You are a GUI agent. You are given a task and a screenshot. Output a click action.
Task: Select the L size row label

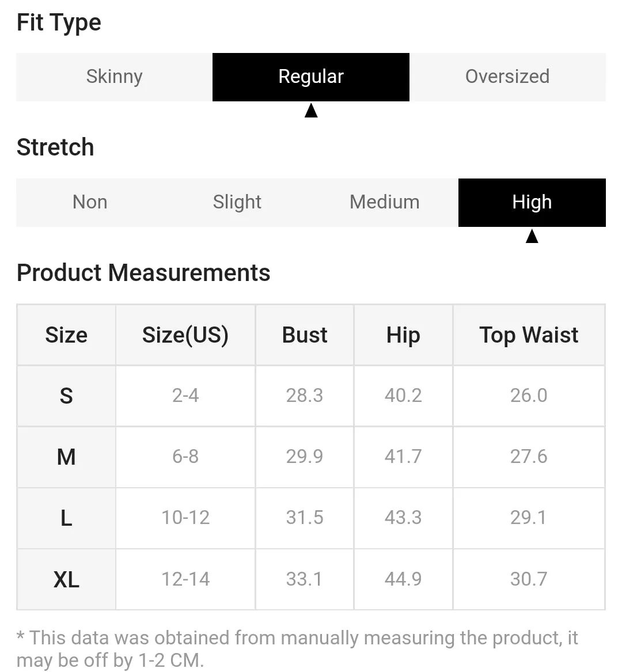pyautogui.click(x=66, y=518)
